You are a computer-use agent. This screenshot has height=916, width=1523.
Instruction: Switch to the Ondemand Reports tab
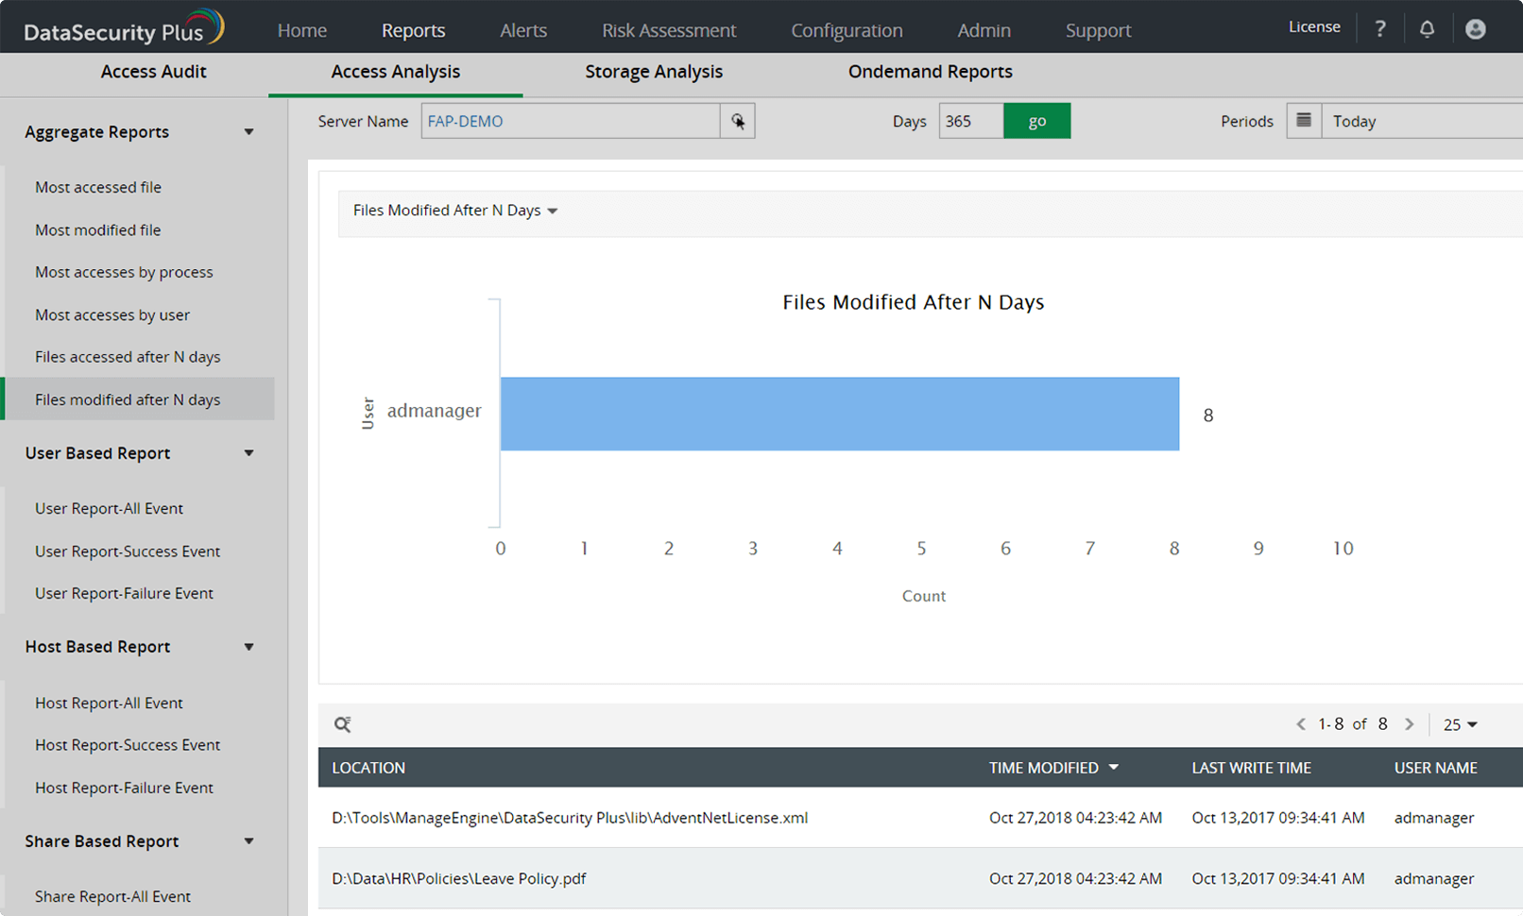point(931,72)
